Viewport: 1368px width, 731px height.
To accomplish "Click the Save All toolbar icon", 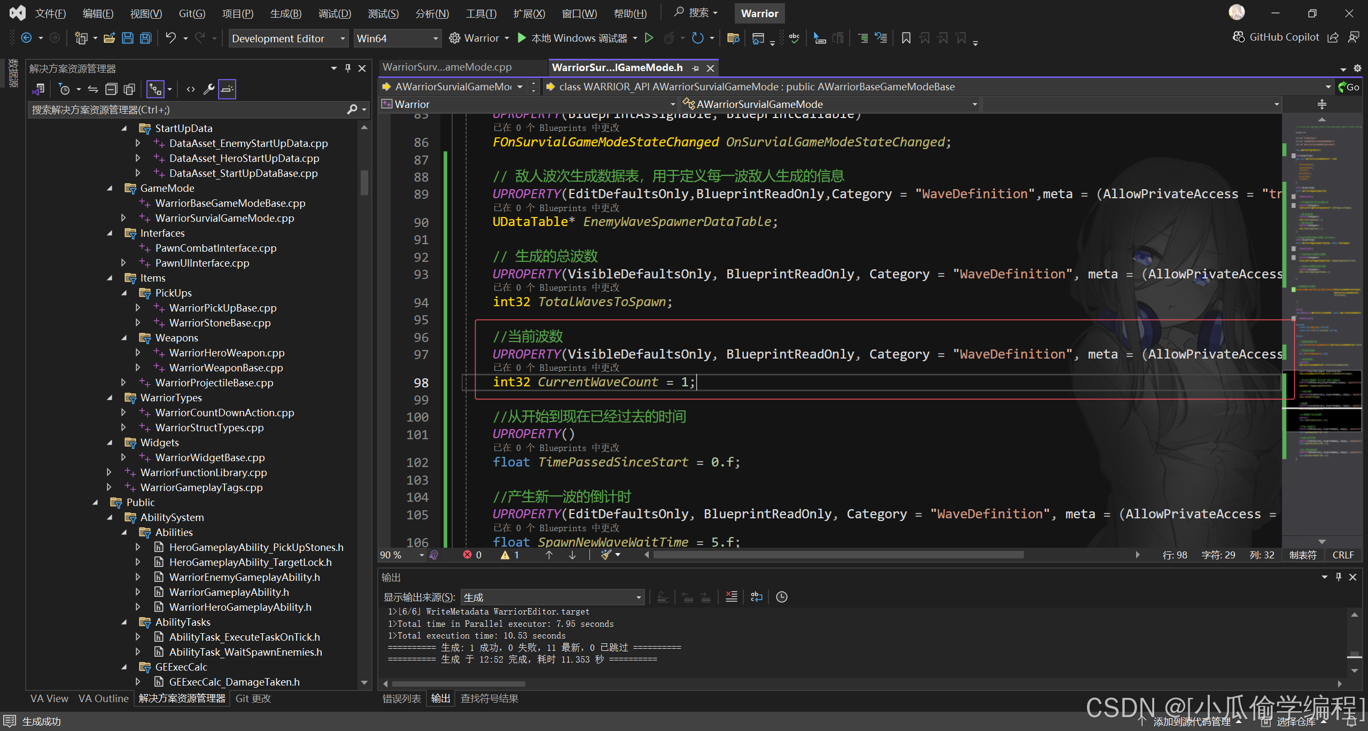I will point(146,38).
